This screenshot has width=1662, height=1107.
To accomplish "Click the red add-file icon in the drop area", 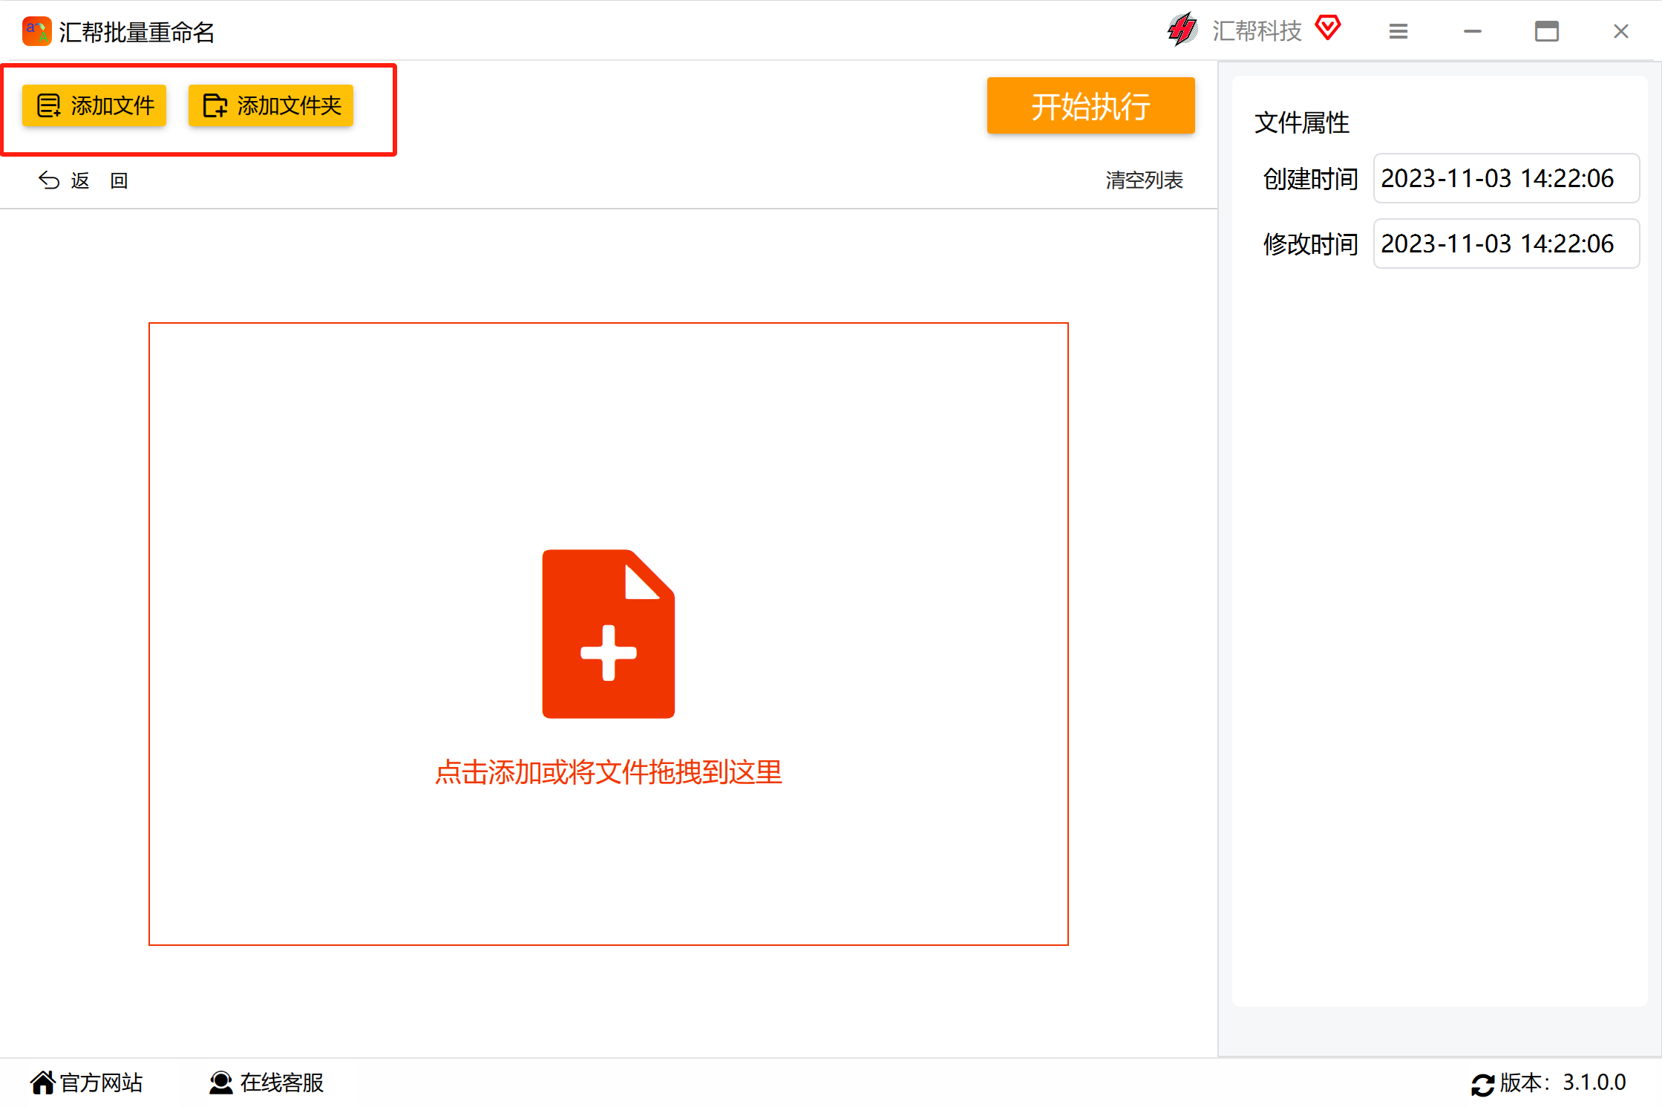I will tap(608, 633).
